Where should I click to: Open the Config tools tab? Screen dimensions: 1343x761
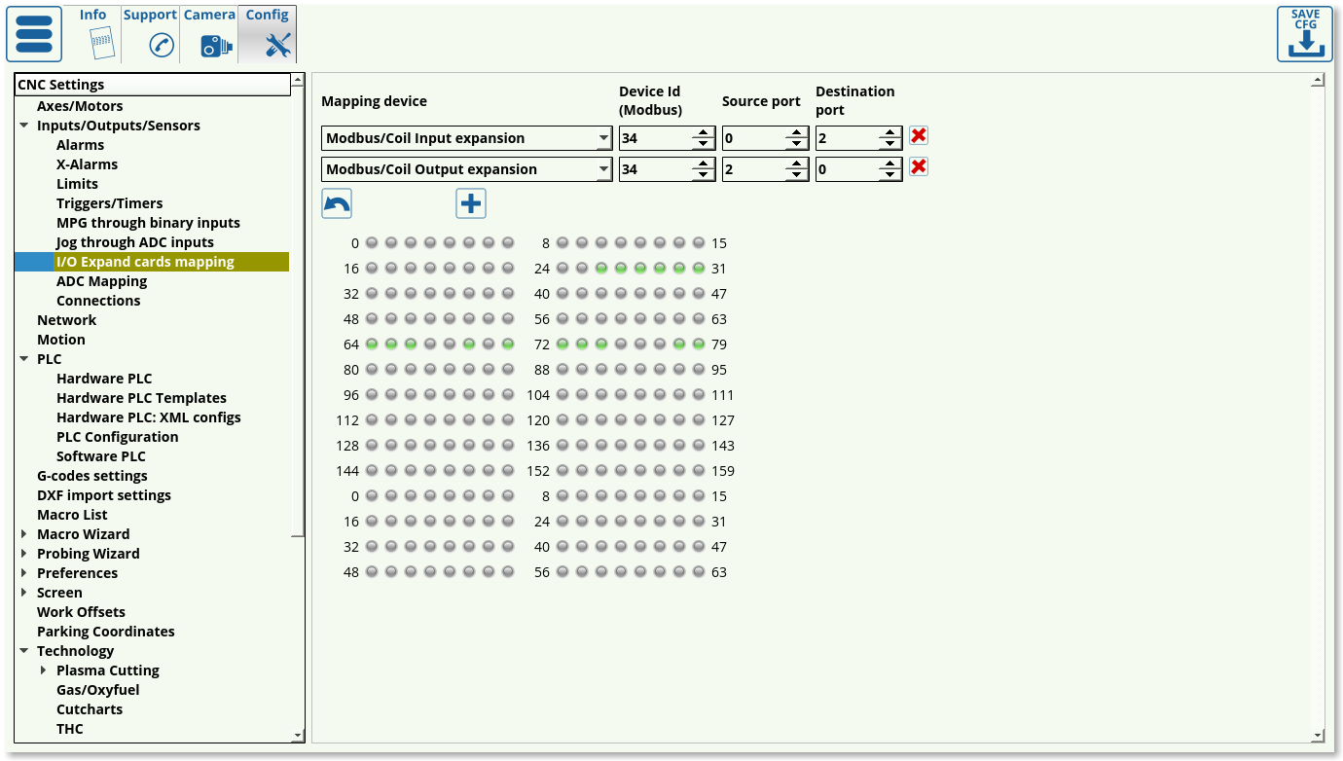268,34
